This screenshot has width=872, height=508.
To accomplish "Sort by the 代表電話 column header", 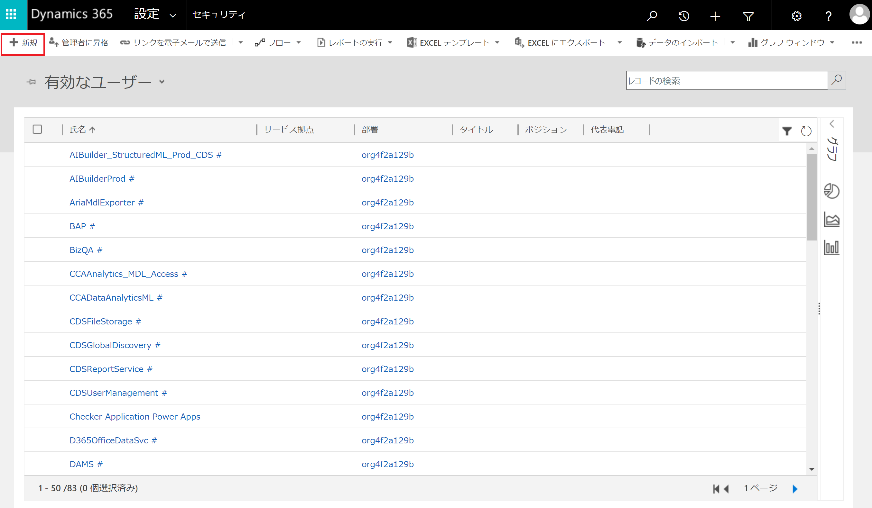I will click(x=607, y=130).
